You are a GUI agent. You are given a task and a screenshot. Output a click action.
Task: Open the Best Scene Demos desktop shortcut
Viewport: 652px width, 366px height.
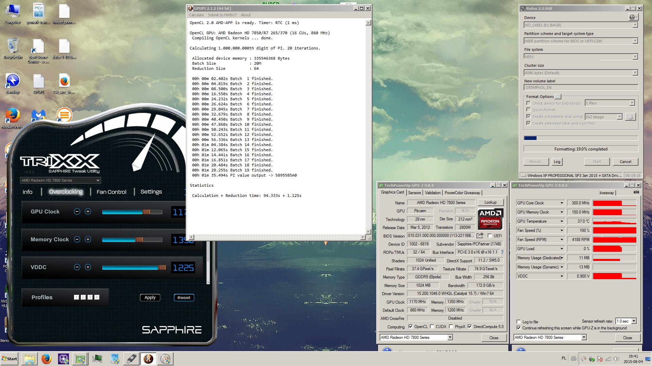click(x=38, y=51)
